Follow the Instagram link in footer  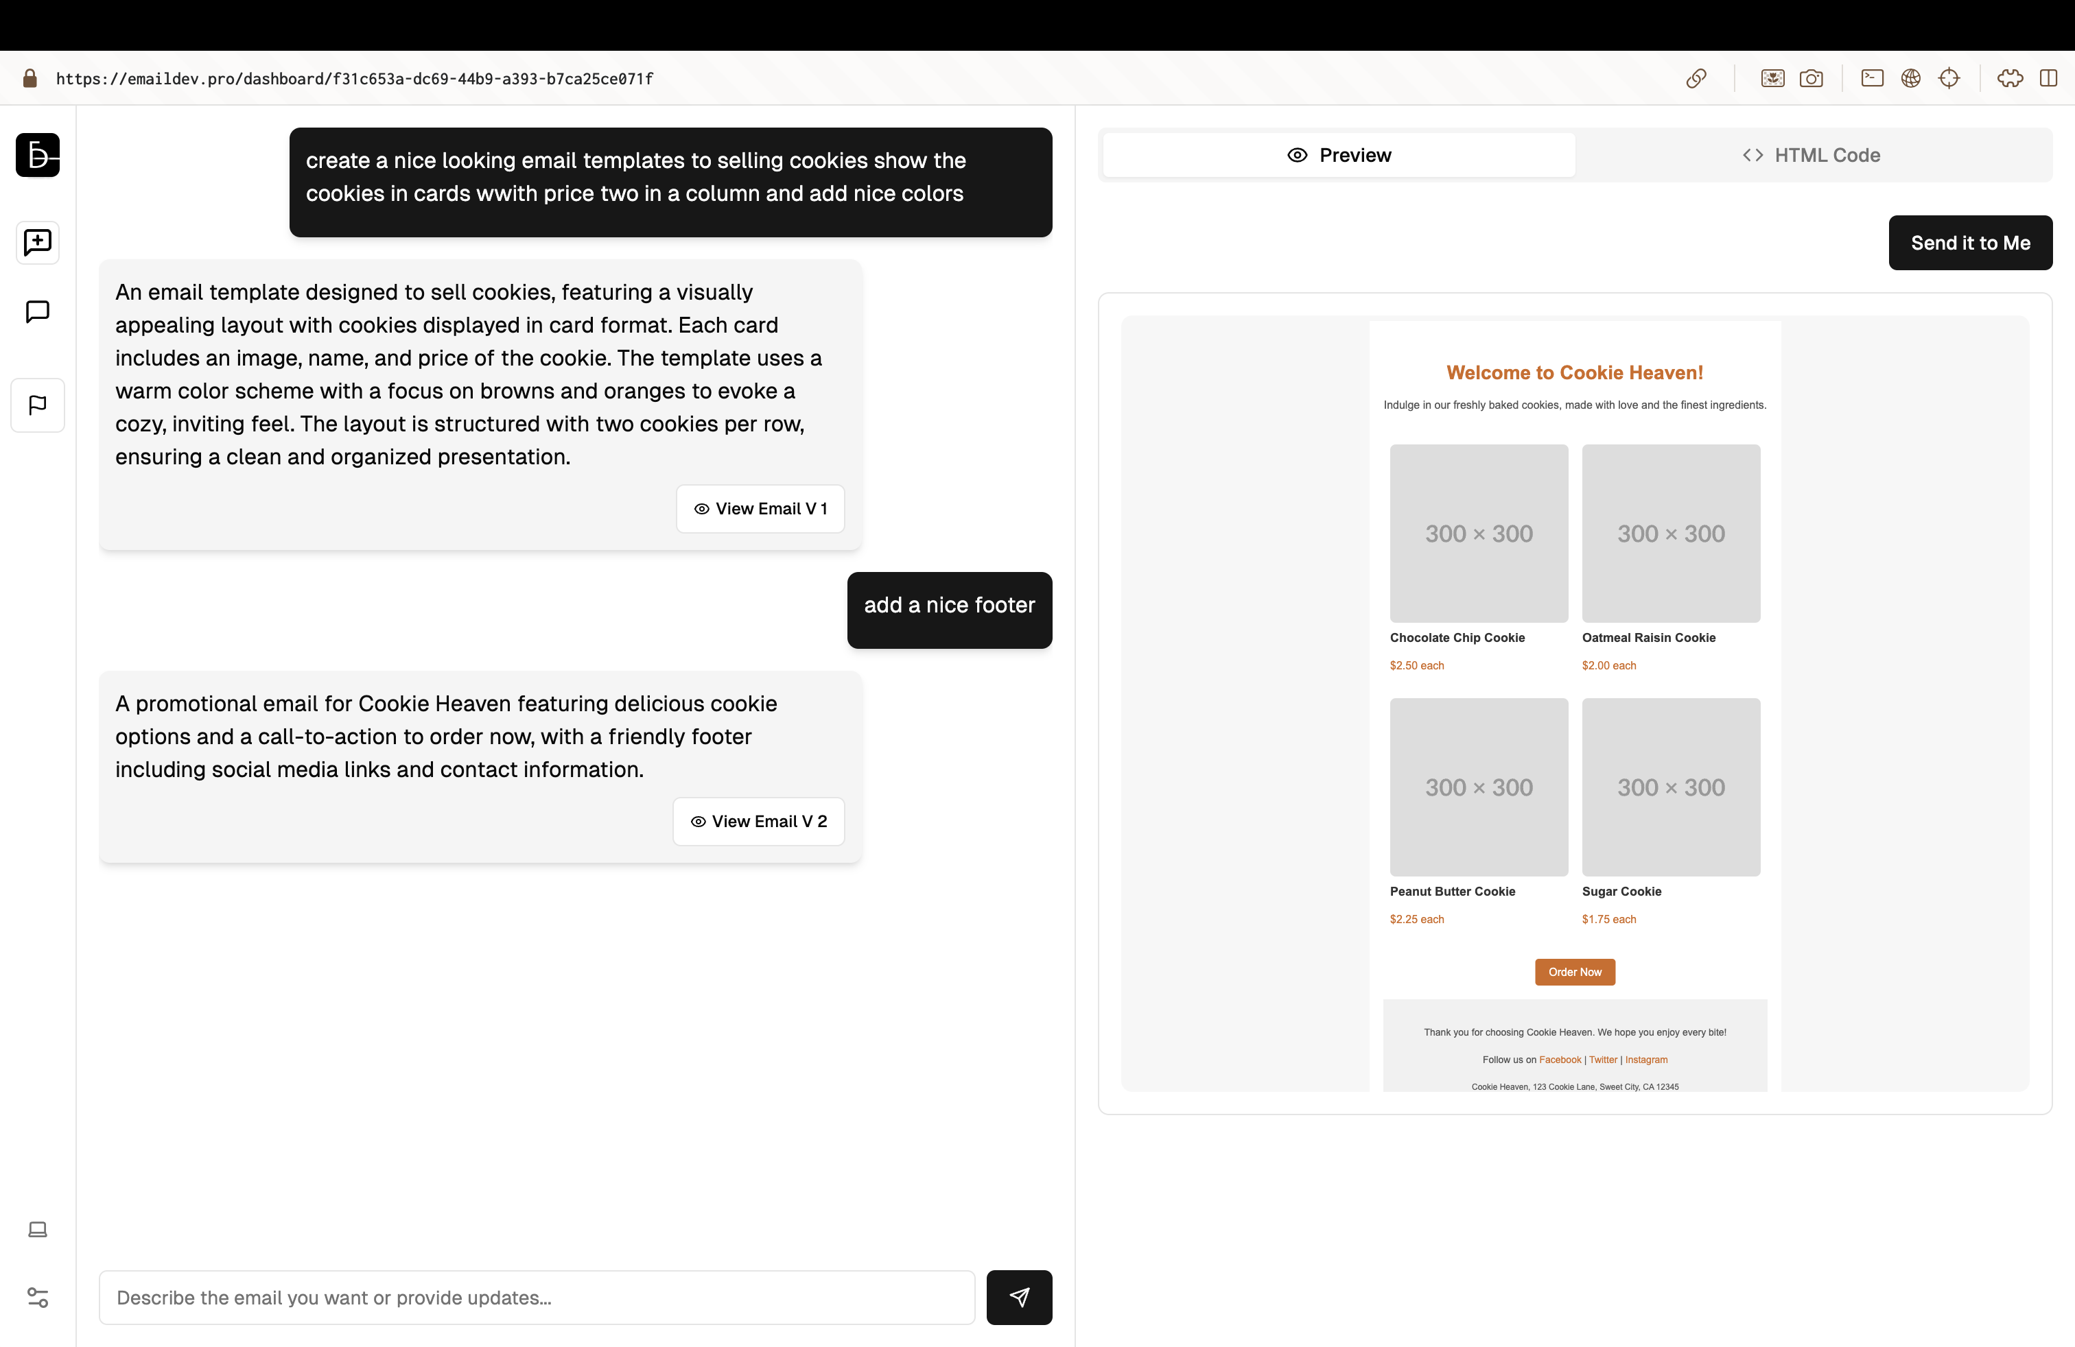coord(1646,1060)
